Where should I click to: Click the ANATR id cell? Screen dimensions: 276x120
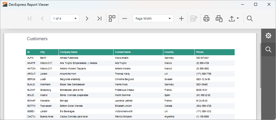(x=31, y=63)
